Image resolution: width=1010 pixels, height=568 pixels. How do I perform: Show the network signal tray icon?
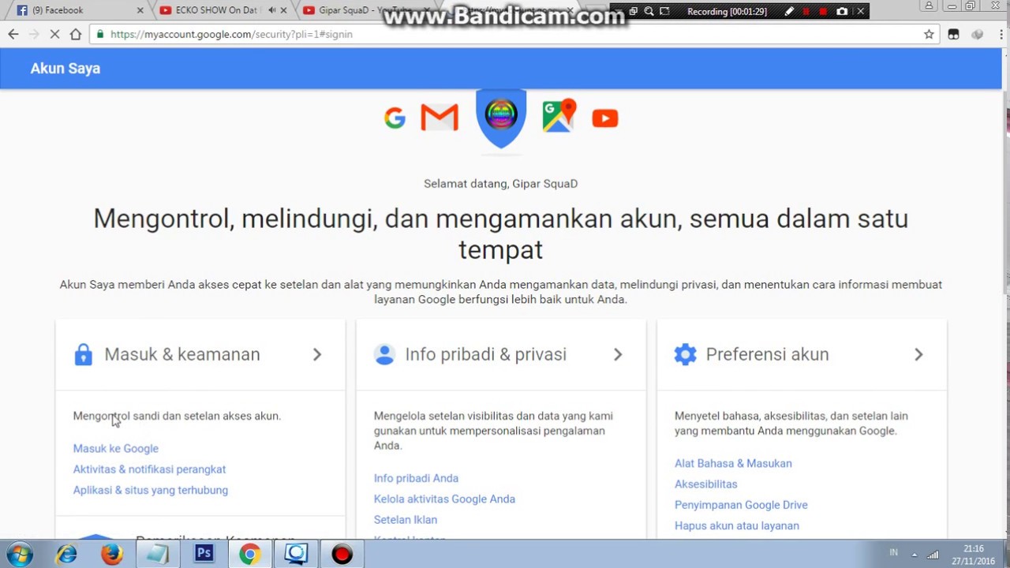933,554
